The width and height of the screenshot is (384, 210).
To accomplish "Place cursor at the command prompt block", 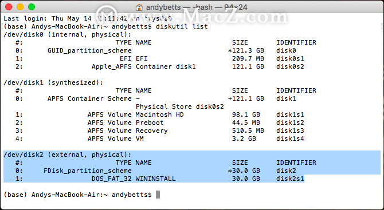I will pos(158,195).
